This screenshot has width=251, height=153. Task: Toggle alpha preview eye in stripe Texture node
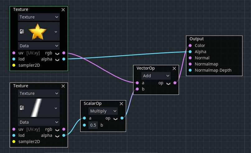57,136
